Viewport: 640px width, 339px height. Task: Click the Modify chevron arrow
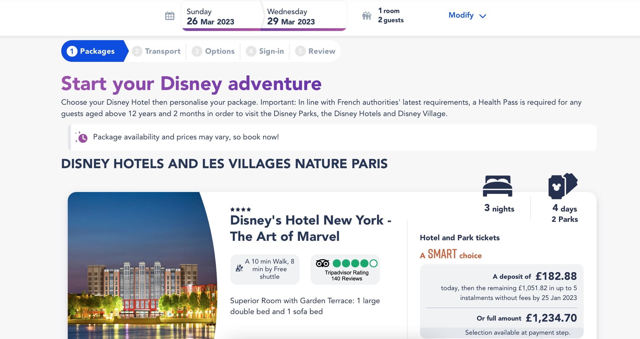click(482, 16)
